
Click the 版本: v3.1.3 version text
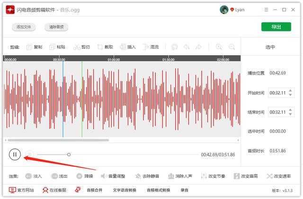pyautogui.click(x=282, y=190)
